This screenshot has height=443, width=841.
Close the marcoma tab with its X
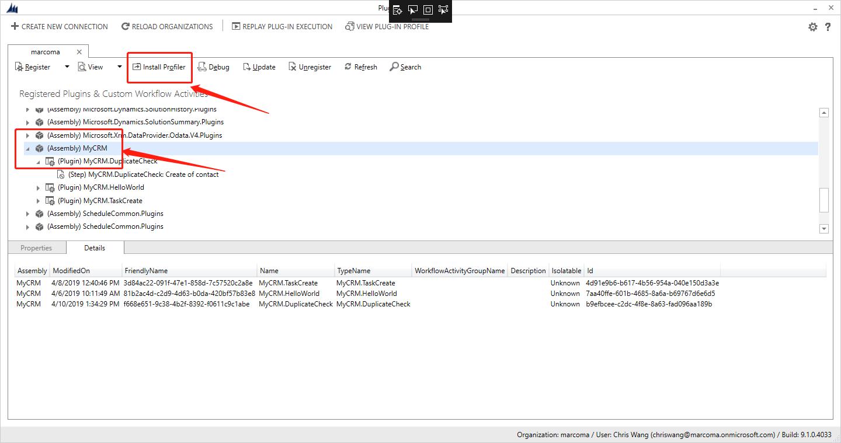pos(79,52)
